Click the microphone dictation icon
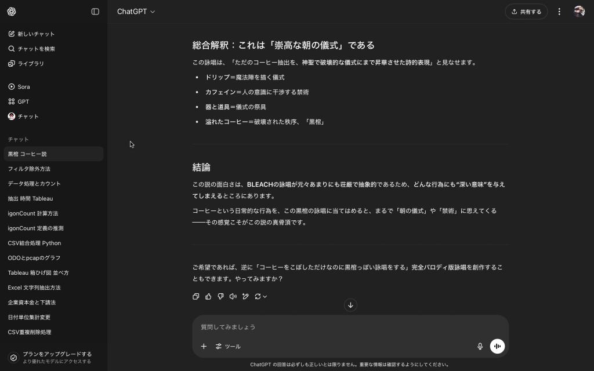 tap(480, 346)
